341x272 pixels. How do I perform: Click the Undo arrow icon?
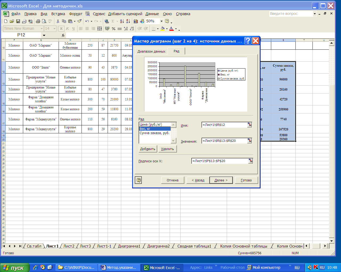click(x=87, y=21)
